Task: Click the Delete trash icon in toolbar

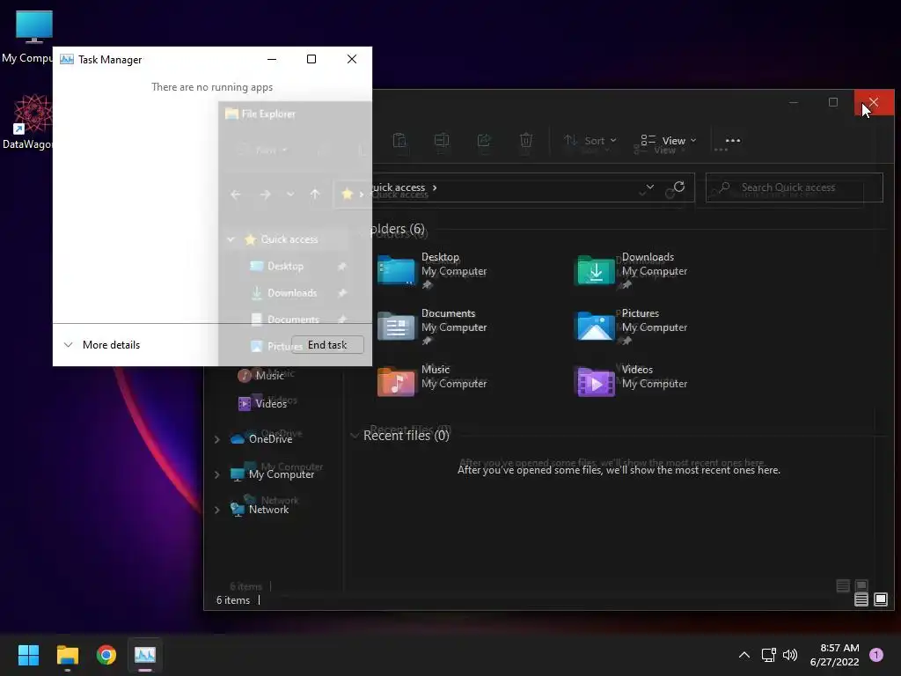Action: coord(526,140)
